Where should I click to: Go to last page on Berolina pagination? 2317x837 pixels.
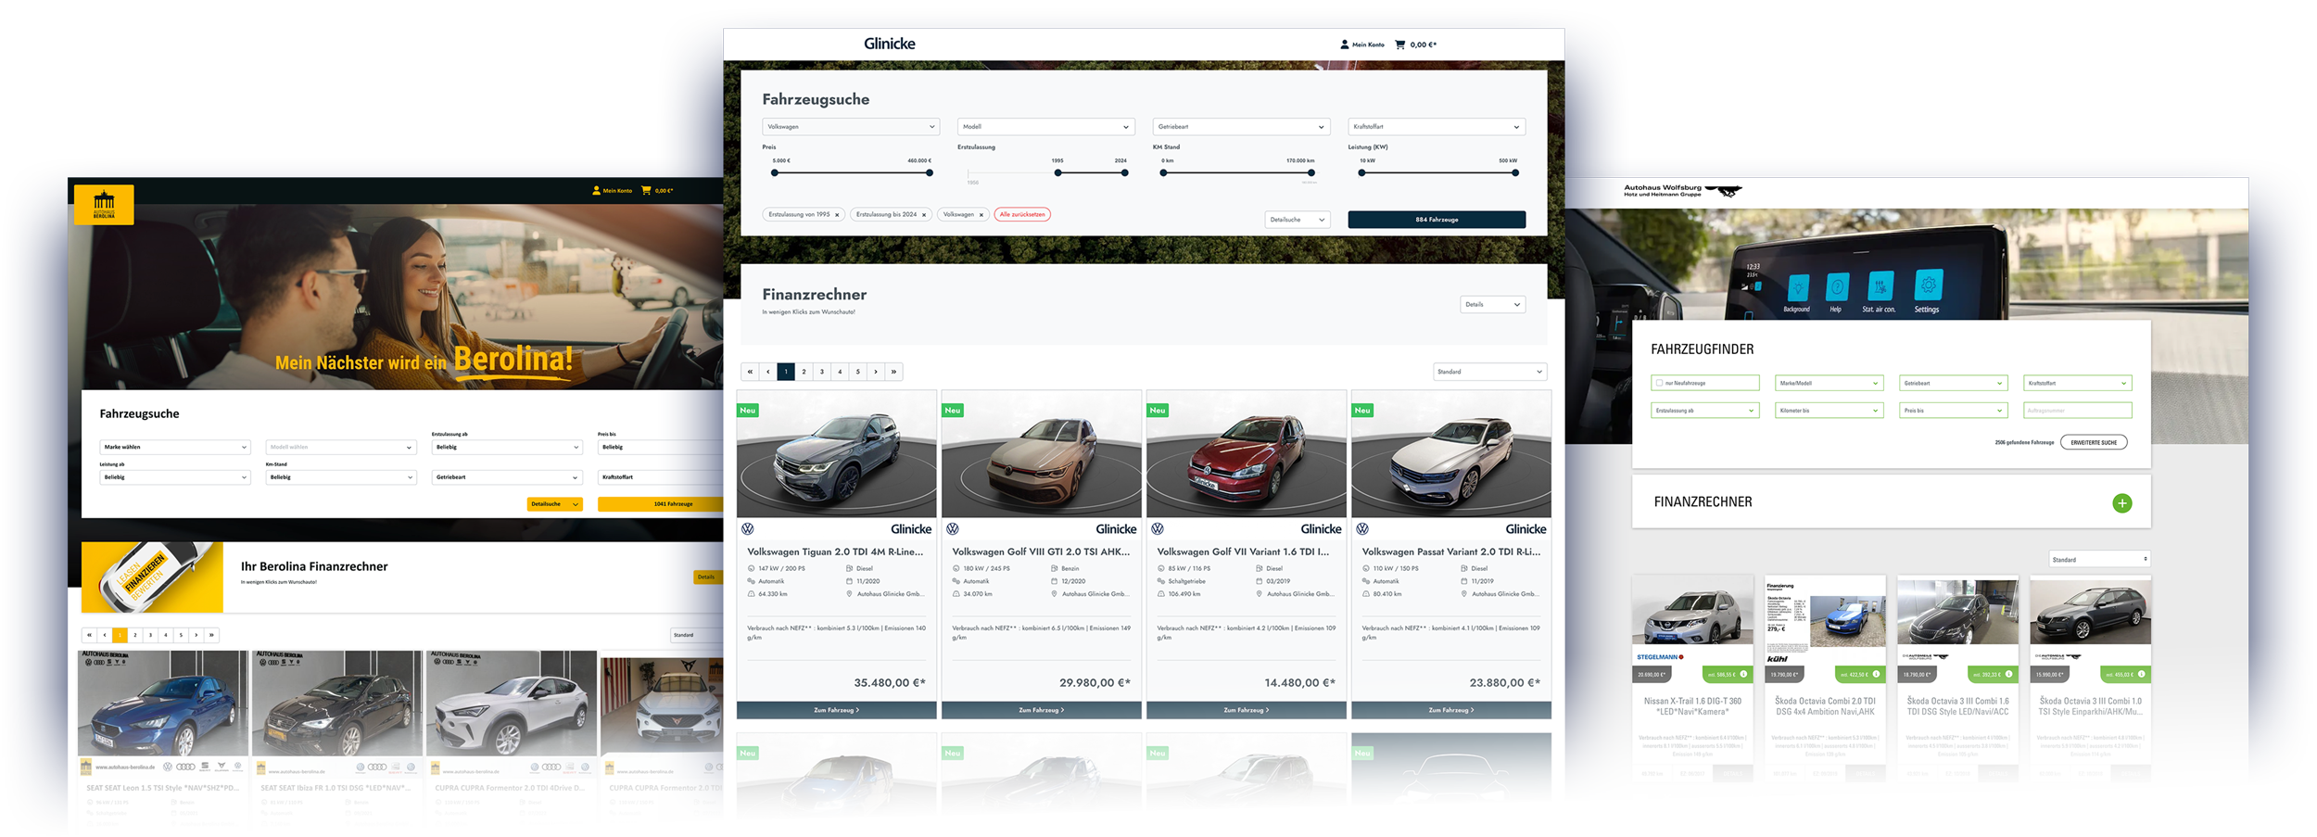[212, 635]
